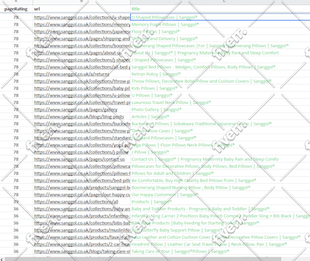The width and height of the screenshot is (310, 261).
Task: Select the 'Headrest Pillow | Leather Car Seat' cell
Action: pos(220,244)
